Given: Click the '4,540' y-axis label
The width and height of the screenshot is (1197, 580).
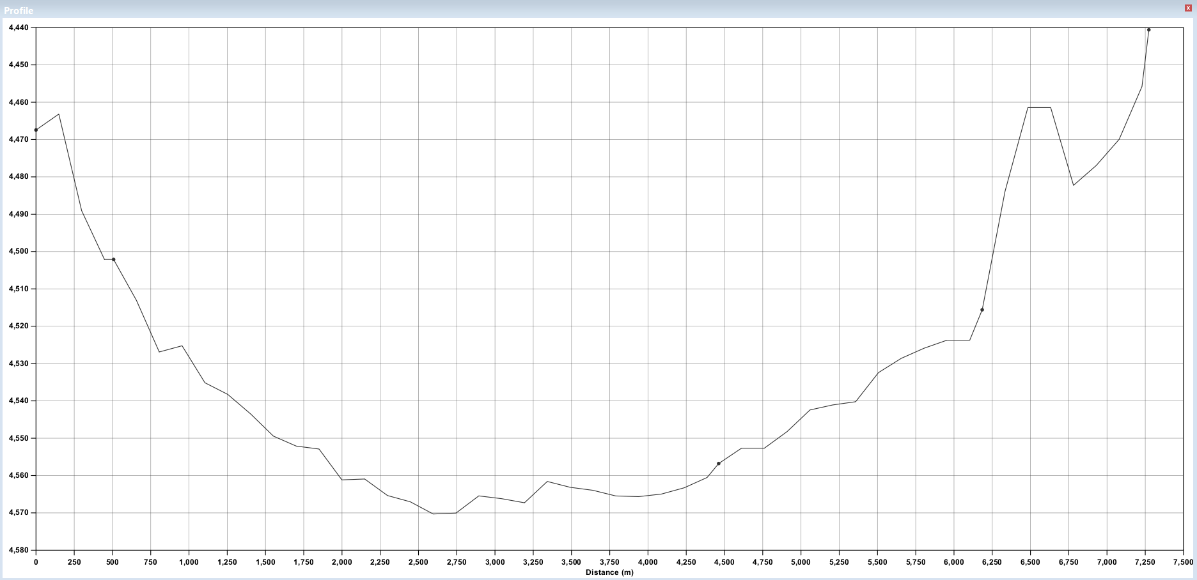Looking at the screenshot, I should pos(18,401).
